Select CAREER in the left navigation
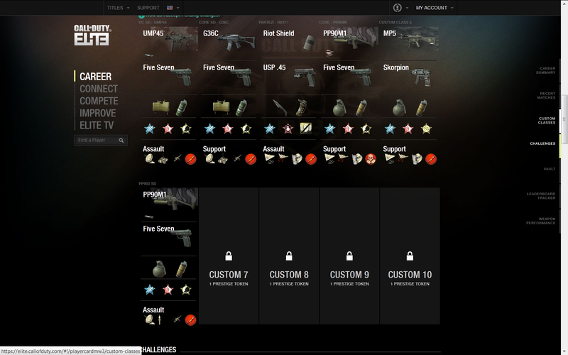This screenshot has height=355, width=568. pos(96,77)
